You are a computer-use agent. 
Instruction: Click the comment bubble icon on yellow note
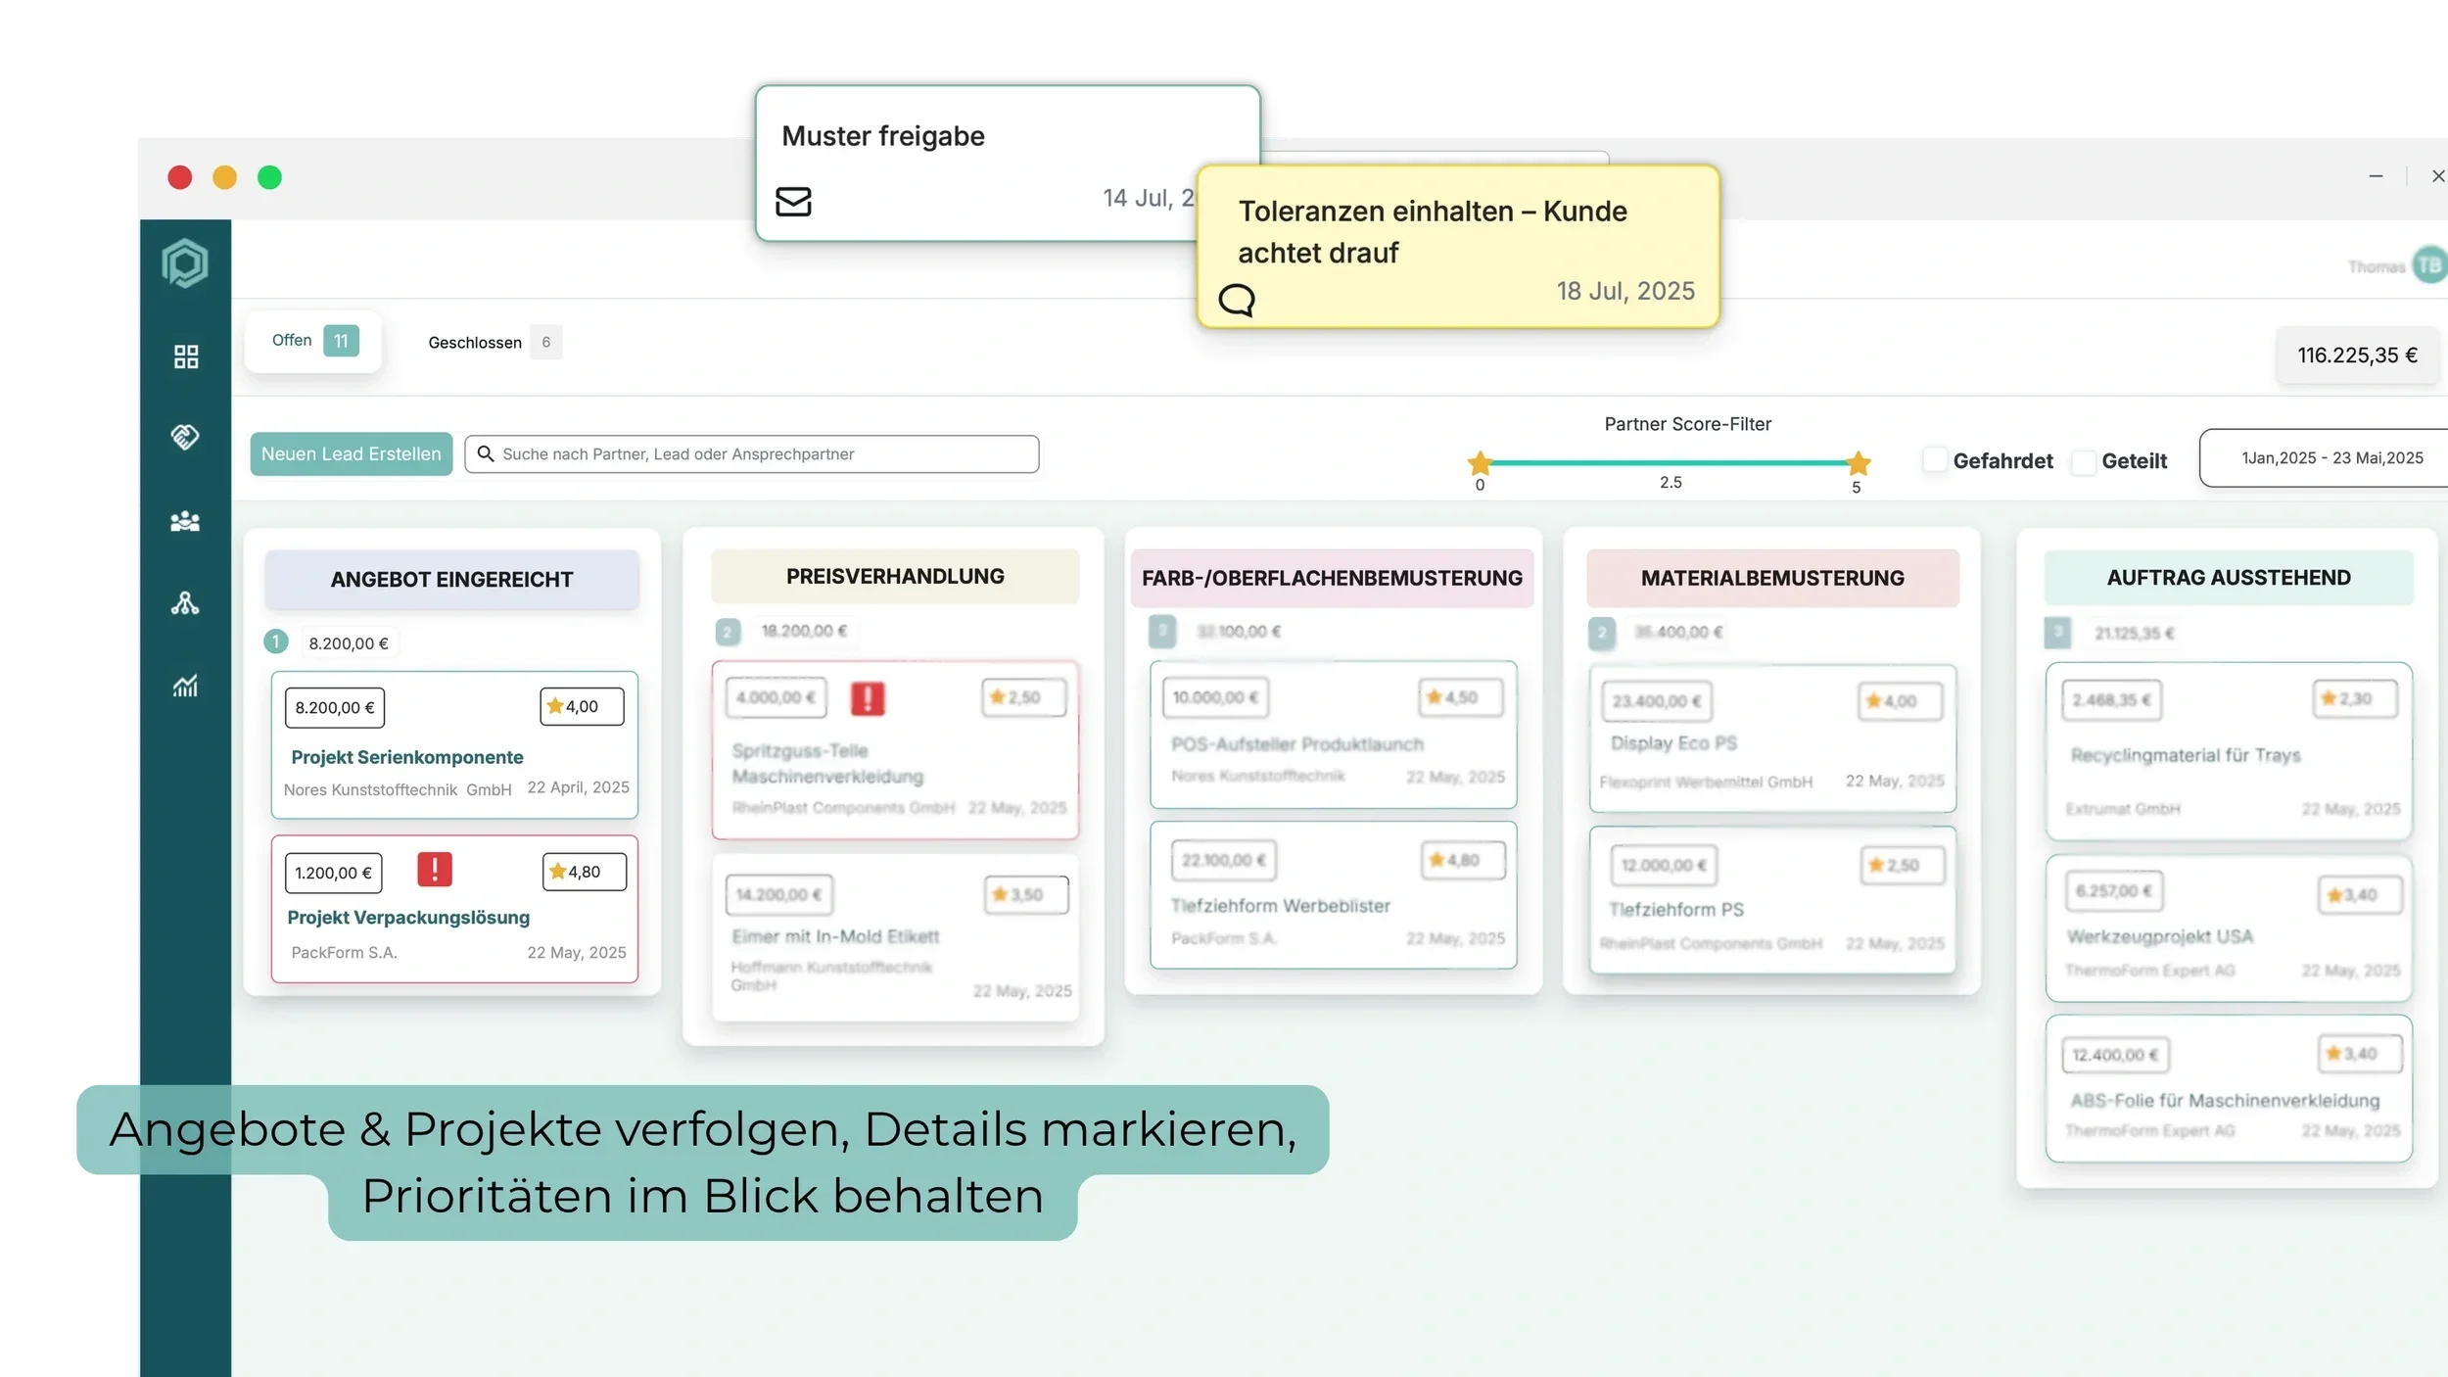coord(1237,299)
